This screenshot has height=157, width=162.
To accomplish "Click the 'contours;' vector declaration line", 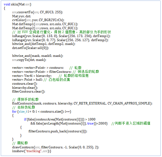I will click(x=38, y=68).
